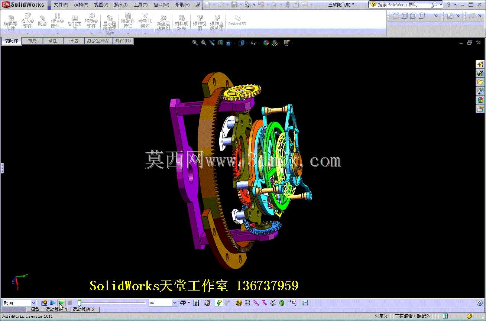
Task: Click the green Play animation button
Action: click(x=62, y=303)
